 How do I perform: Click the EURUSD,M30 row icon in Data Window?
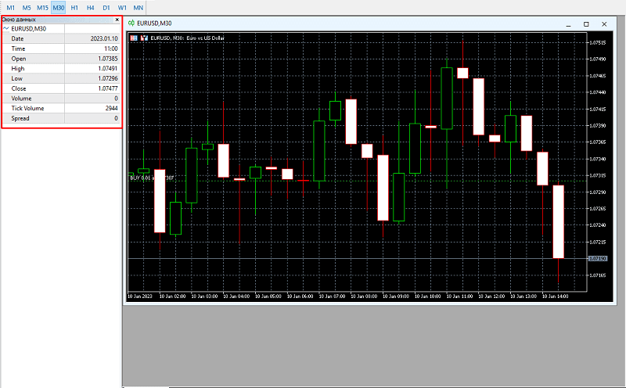[x=6, y=29]
